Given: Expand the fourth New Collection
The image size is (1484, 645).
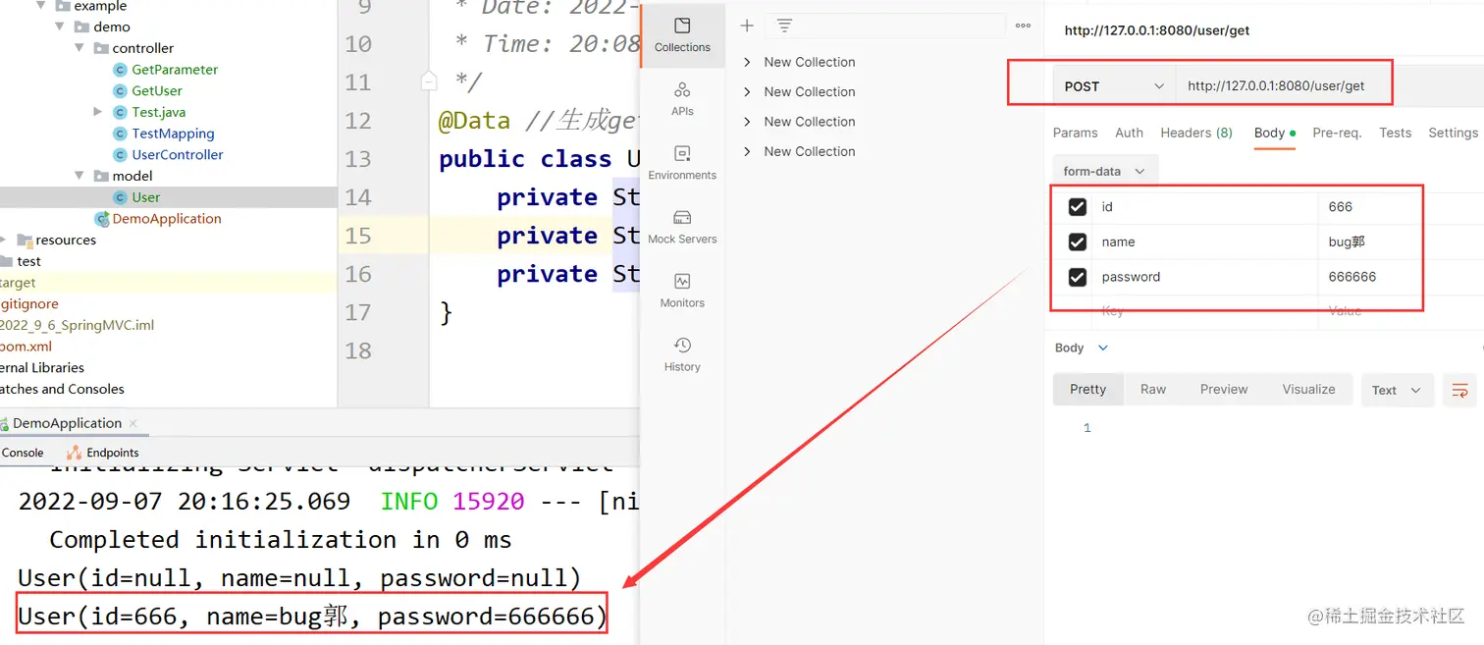Looking at the screenshot, I should tap(747, 151).
